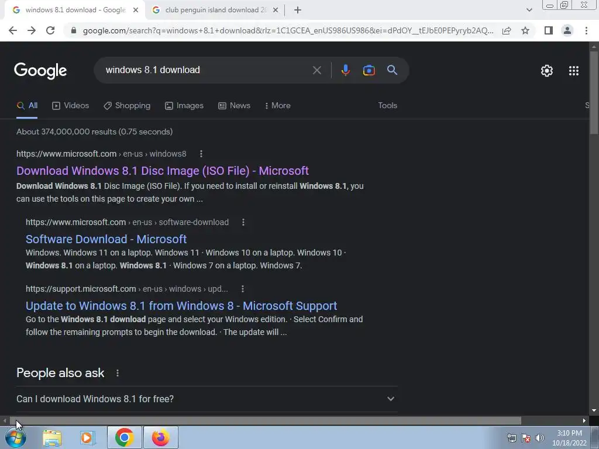Open the Google apps grid
The width and height of the screenshot is (599, 449).
574,71
